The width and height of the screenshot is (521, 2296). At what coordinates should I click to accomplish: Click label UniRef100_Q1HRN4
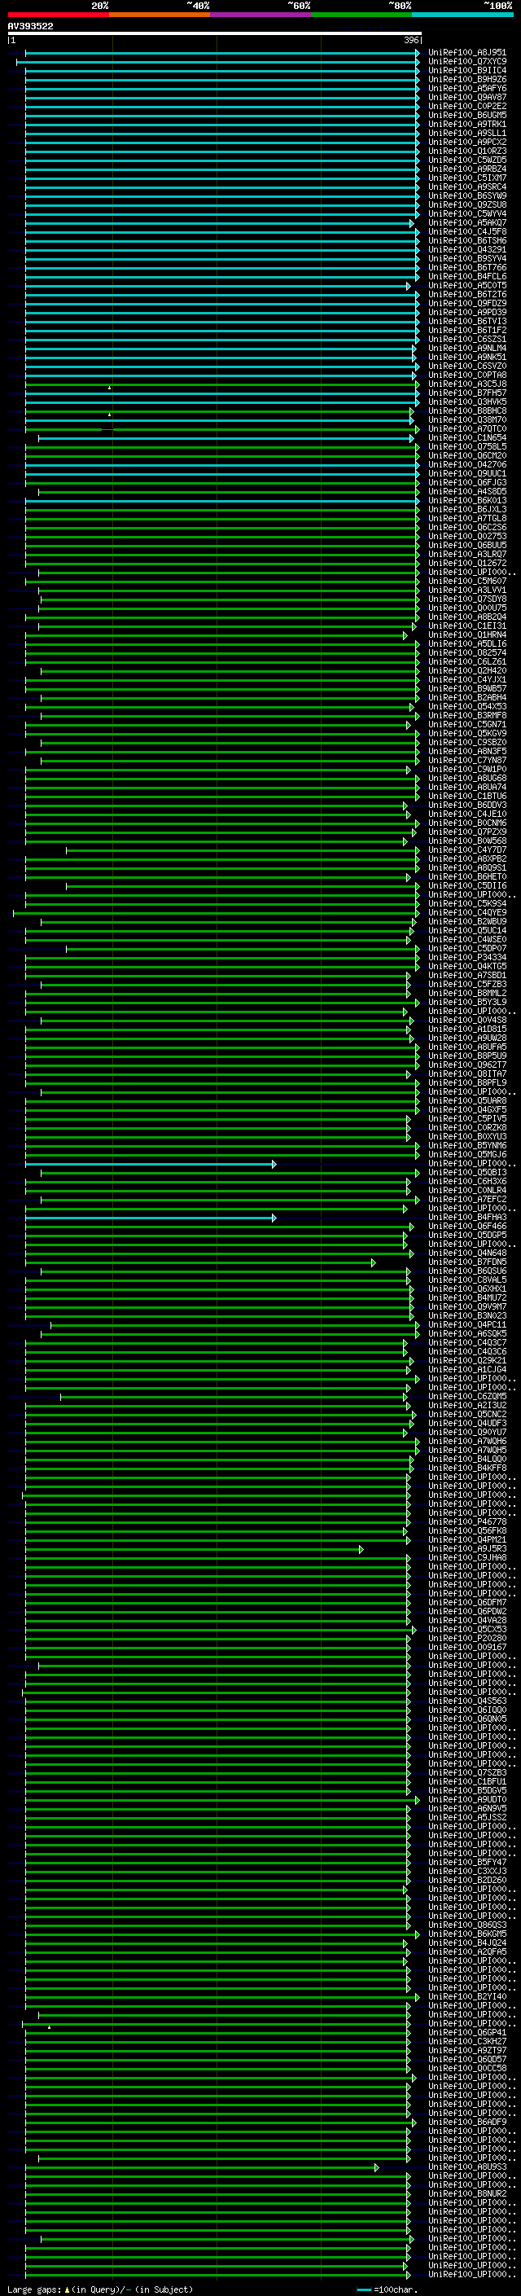(x=466, y=634)
